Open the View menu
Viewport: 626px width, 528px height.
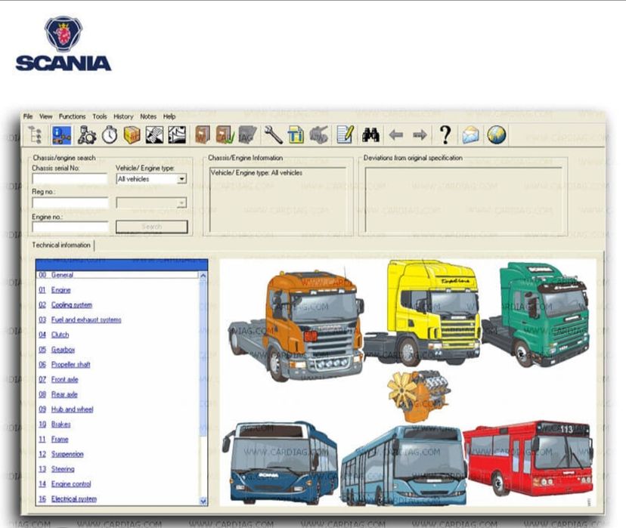(x=45, y=116)
